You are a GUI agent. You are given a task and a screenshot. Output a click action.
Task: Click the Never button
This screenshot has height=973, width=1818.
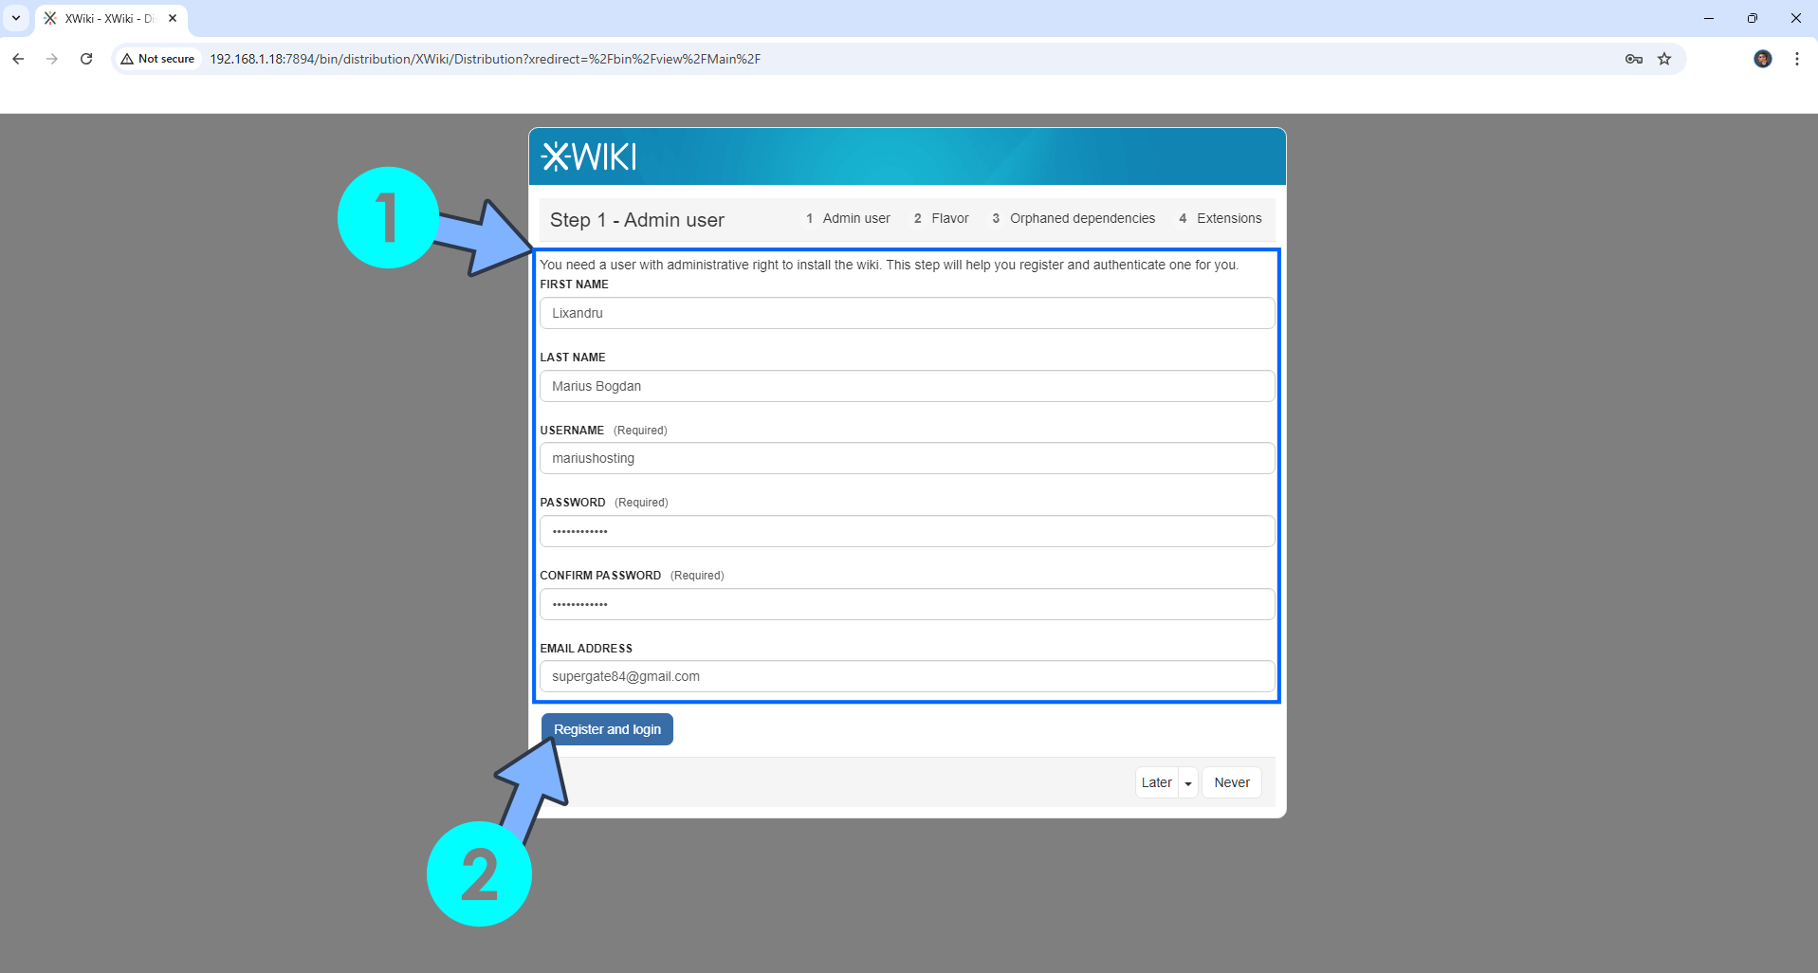[x=1232, y=782]
